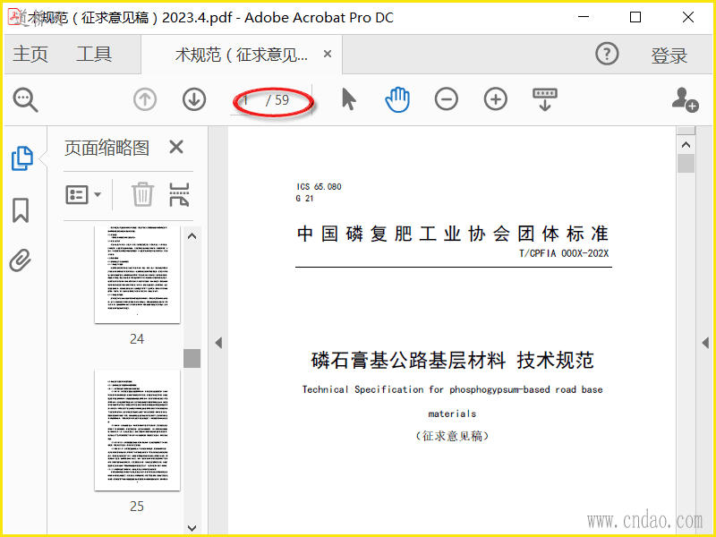
Task: Delete selected pages with trash icon
Action: click(143, 194)
